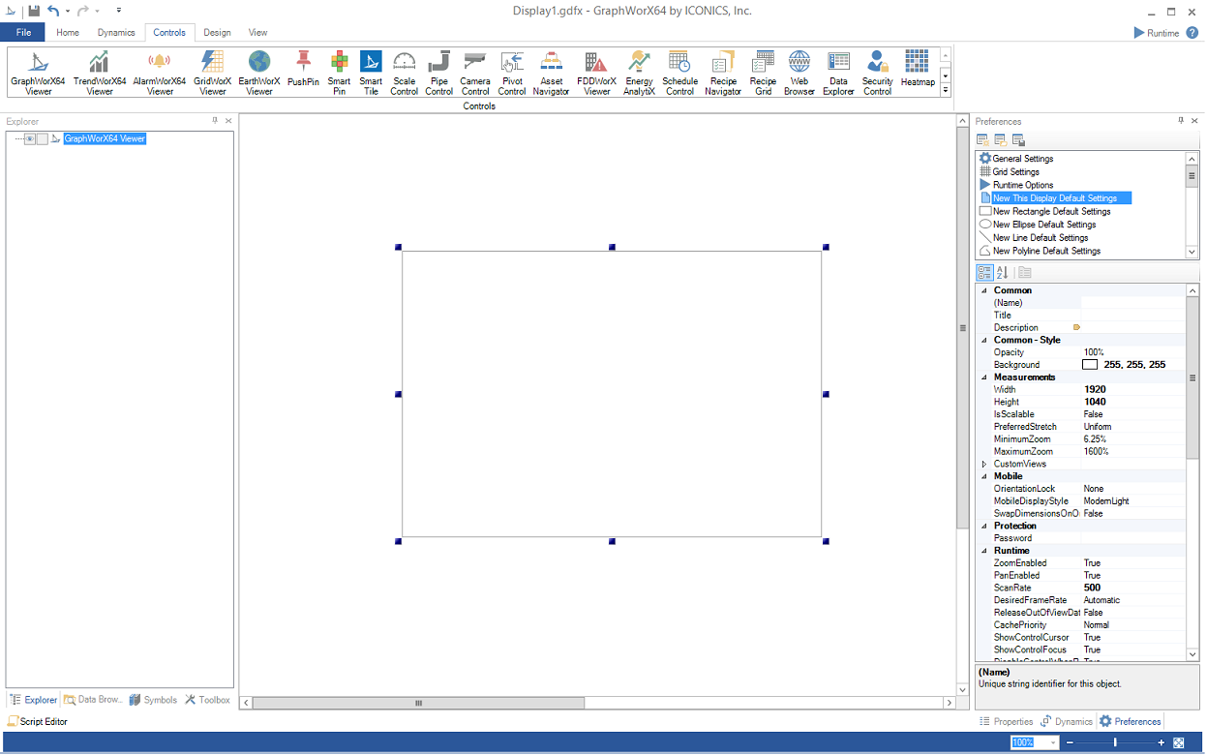Start Runtime mode
Image resolution: width=1207 pixels, height=755 pixels.
pyautogui.click(x=1156, y=33)
